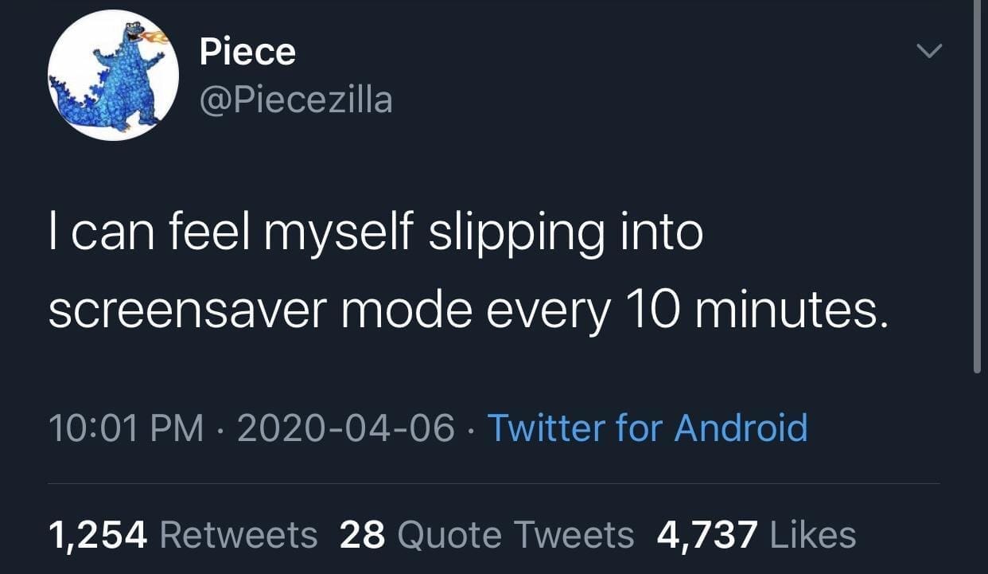The image size is (988, 574).
Task: Click the 28 quote tweet count
Action: pos(362,534)
